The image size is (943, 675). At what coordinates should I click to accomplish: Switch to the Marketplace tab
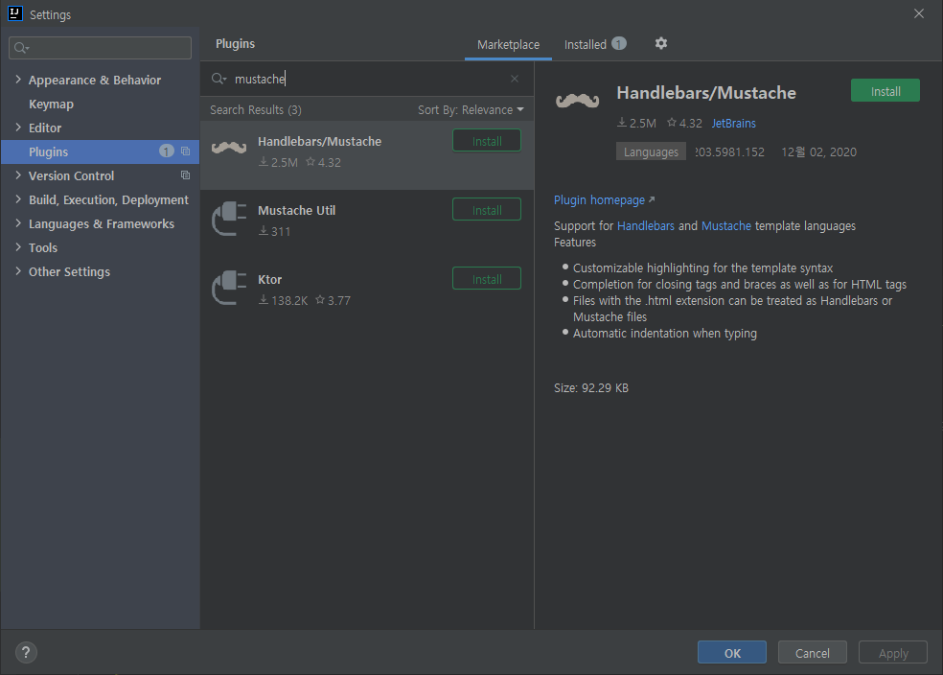click(x=508, y=44)
